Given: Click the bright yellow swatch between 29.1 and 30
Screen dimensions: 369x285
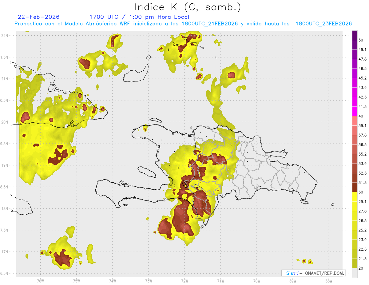Looking at the screenshot, I should (x=355, y=197).
